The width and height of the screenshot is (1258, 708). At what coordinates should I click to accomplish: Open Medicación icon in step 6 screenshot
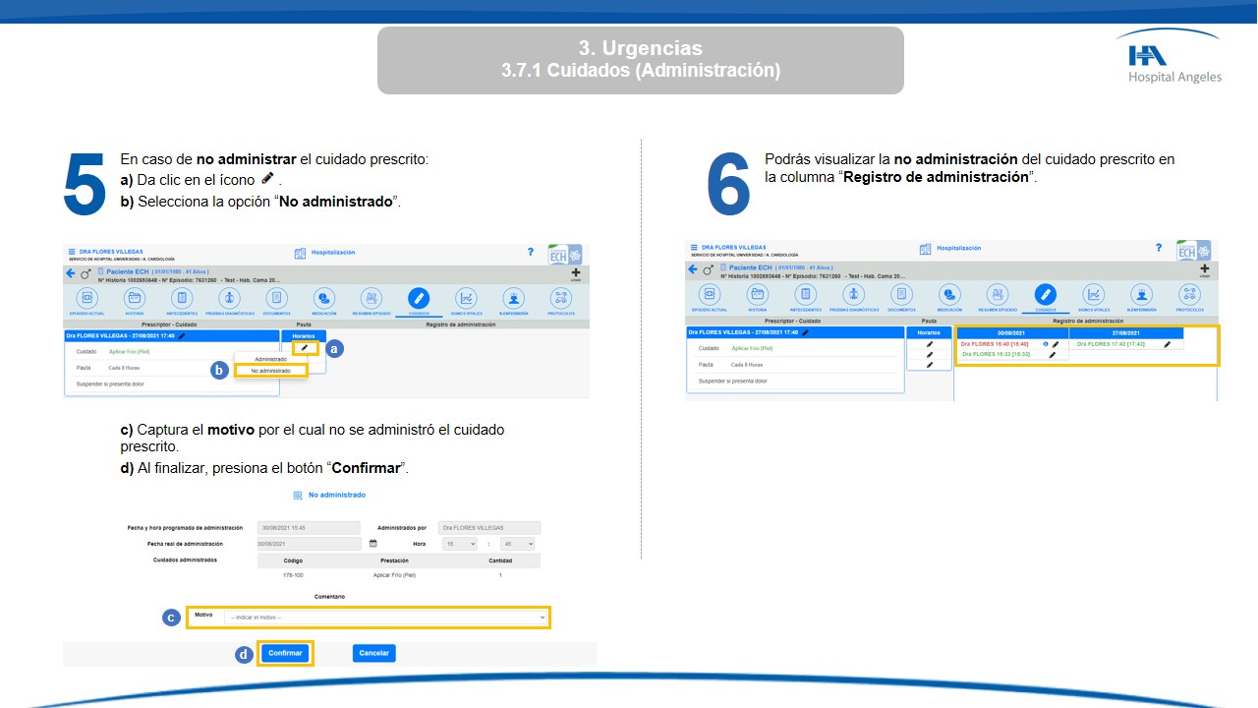tap(949, 294)
